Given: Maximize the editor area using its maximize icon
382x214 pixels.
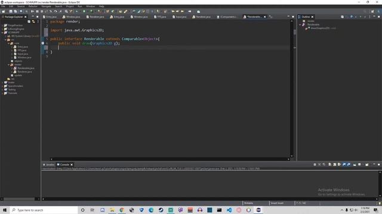Looking at the screenshot, I should [293, 17].
